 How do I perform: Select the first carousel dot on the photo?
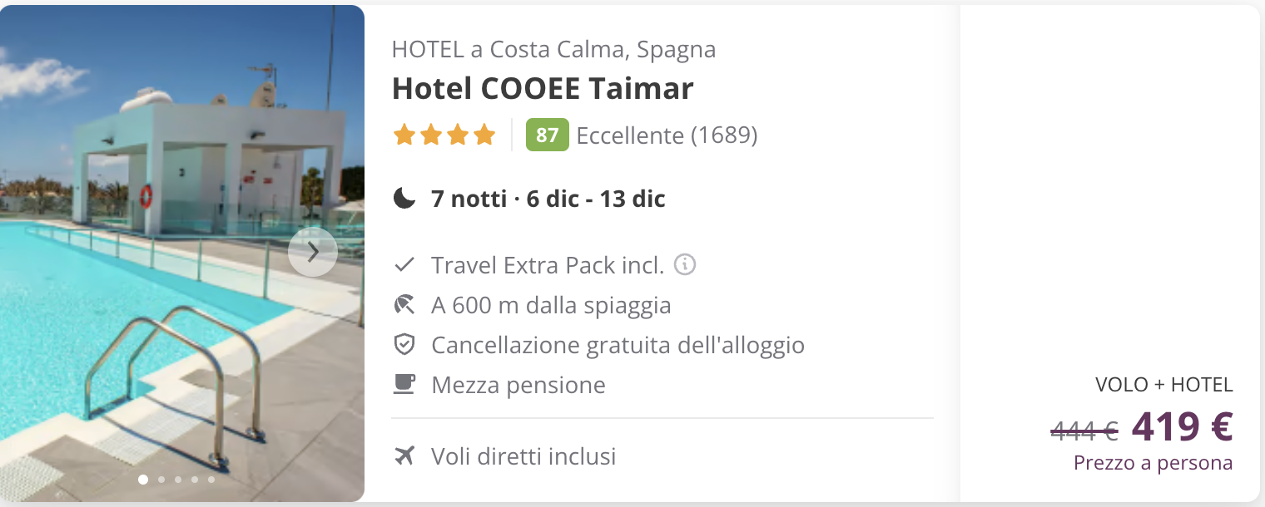point(143,480)
